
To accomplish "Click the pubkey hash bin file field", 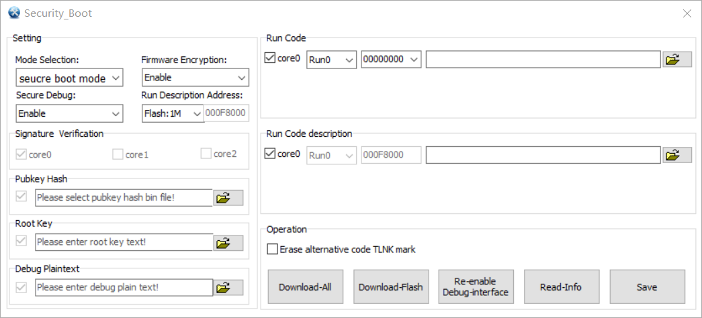I will 124,198.
